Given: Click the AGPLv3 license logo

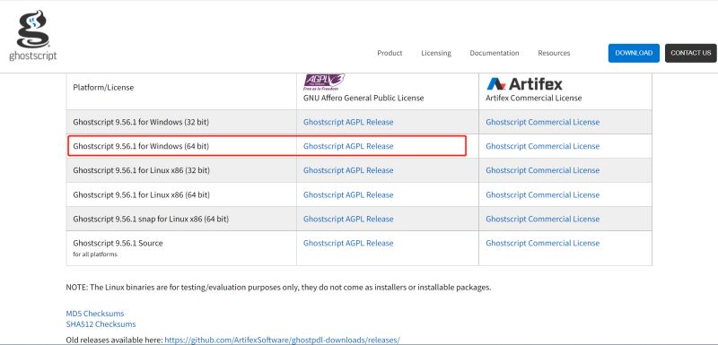Looking at the screenshot, I should tap(324, 82).
